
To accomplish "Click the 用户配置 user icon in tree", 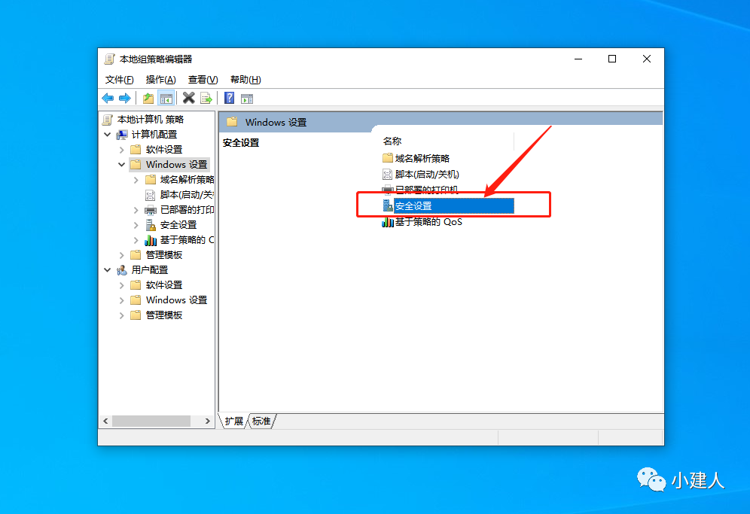I will click(x=123, y=270).
